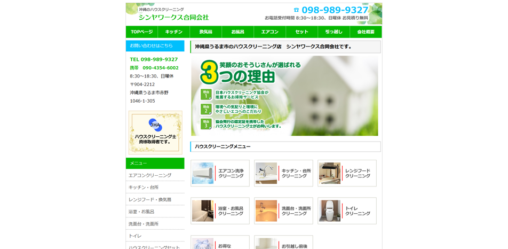Click the air conditioner cleaning thumbnail image
The width and height of the screenshot is (508, 249).
click(203, 173)
